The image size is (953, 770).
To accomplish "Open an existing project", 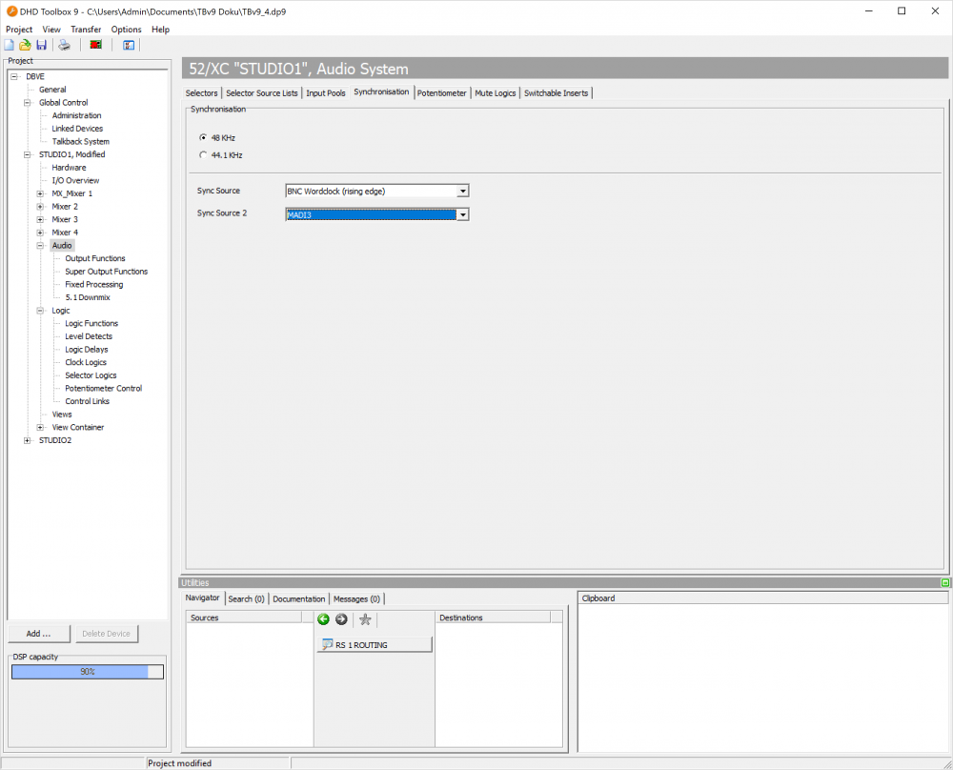I will click(25, 45).
